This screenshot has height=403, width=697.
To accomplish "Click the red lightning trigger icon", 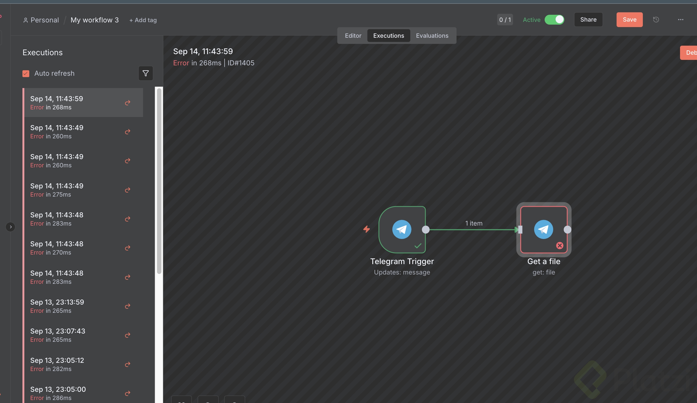I will coord(367,229).
